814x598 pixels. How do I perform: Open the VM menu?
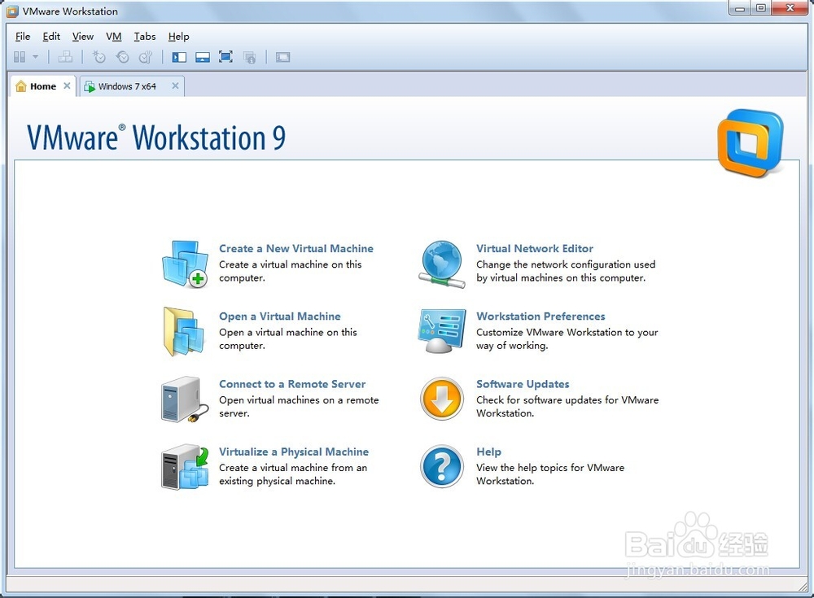coord(114,37)
